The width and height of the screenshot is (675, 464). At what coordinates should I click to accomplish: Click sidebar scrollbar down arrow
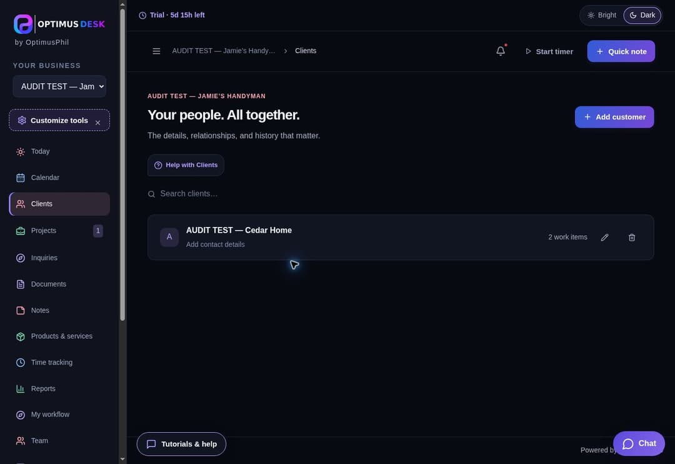[x=122, y=459]
